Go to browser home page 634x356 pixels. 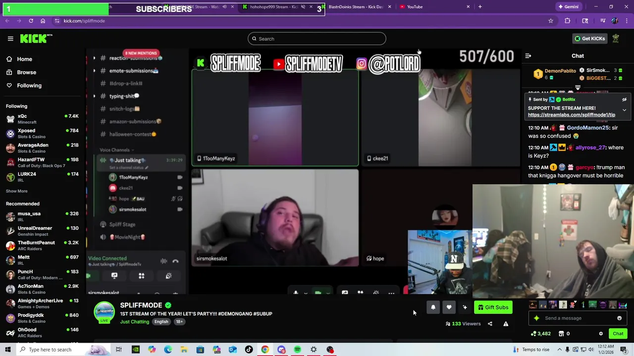[43, 21]
